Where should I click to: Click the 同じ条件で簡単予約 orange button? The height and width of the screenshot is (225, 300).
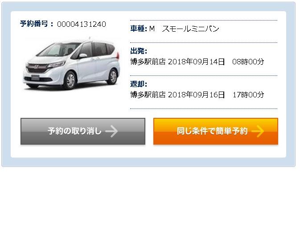(x=216, y=131)
